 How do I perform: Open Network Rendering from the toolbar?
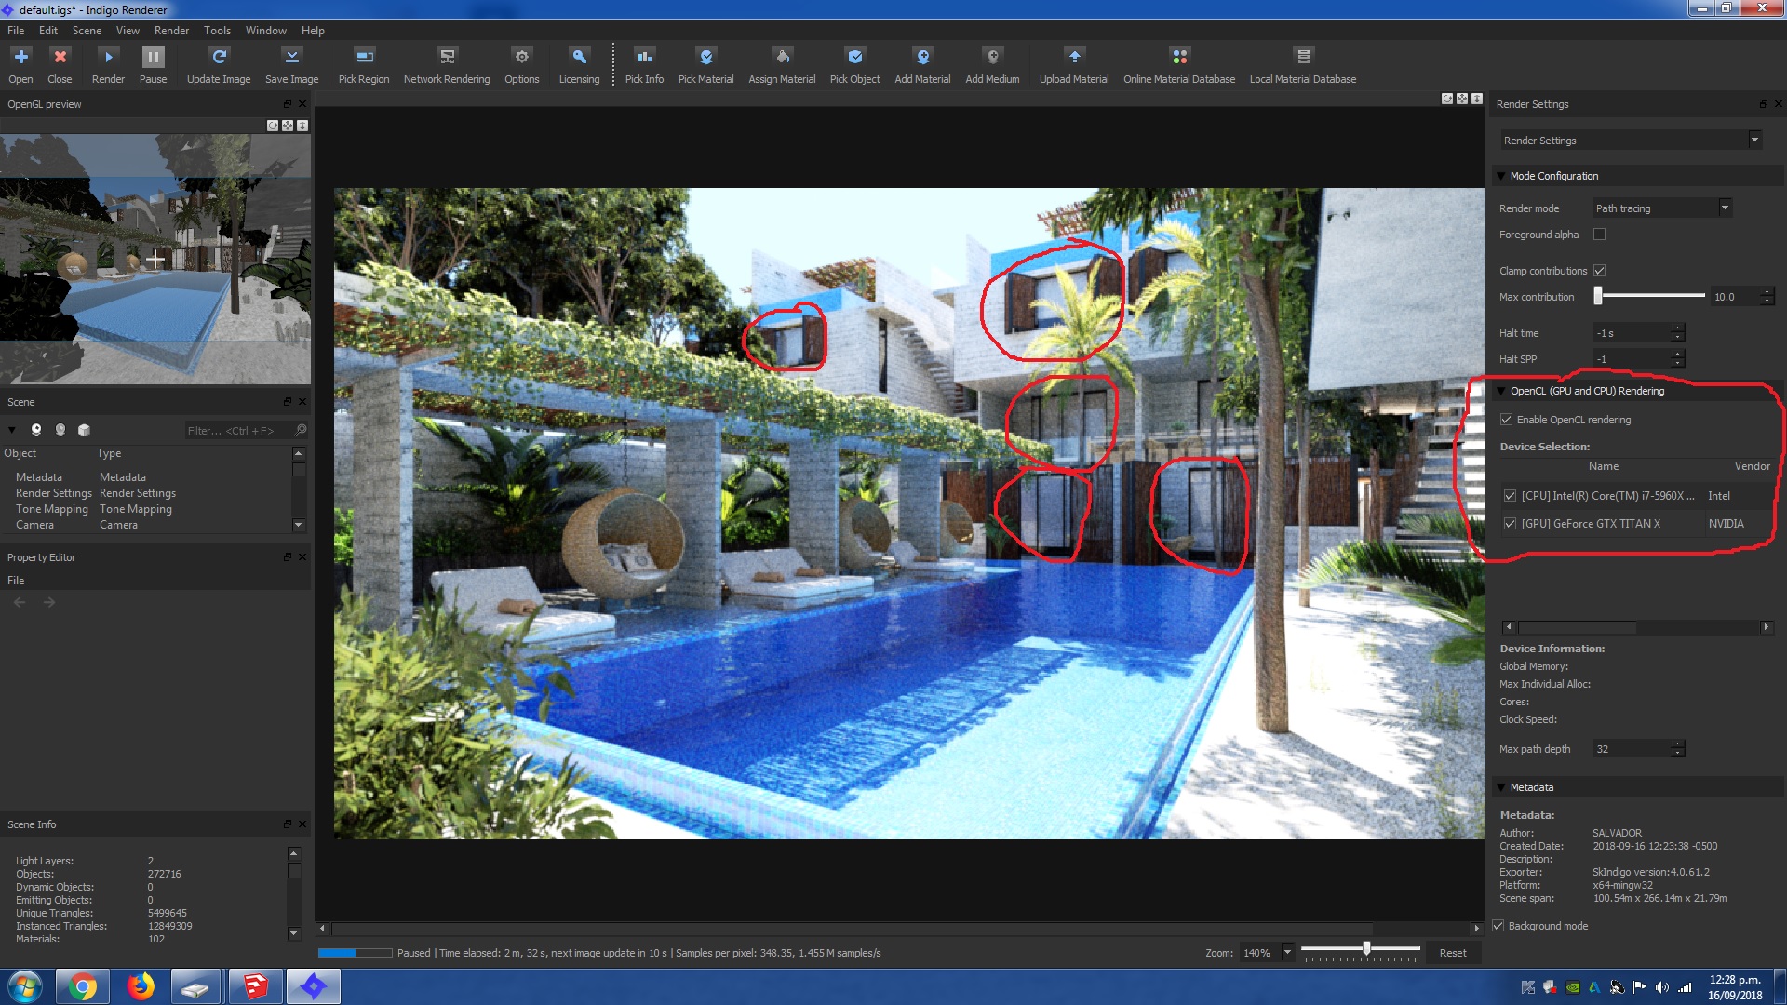(x=447, y=58)
